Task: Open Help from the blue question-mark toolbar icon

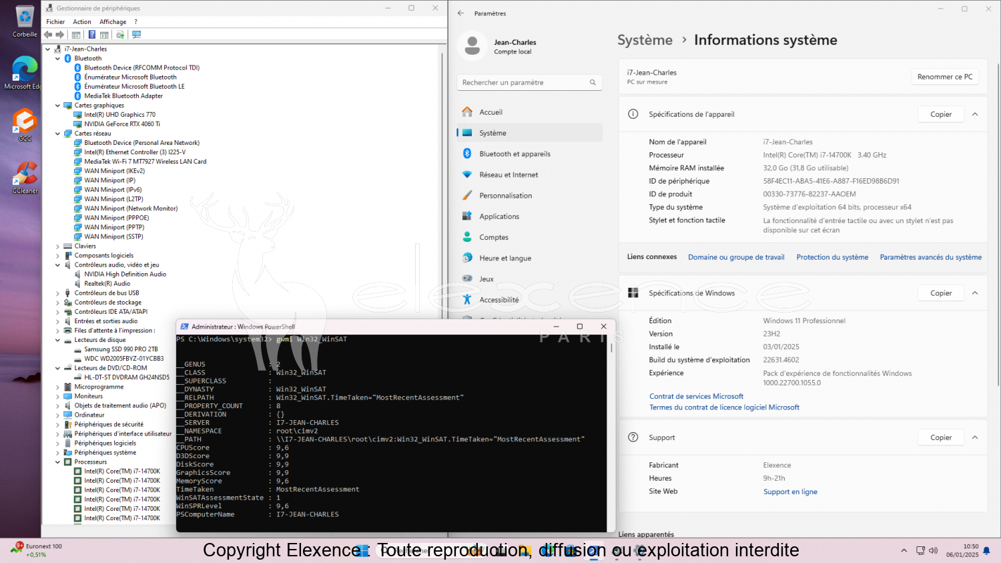Action: 92,35
